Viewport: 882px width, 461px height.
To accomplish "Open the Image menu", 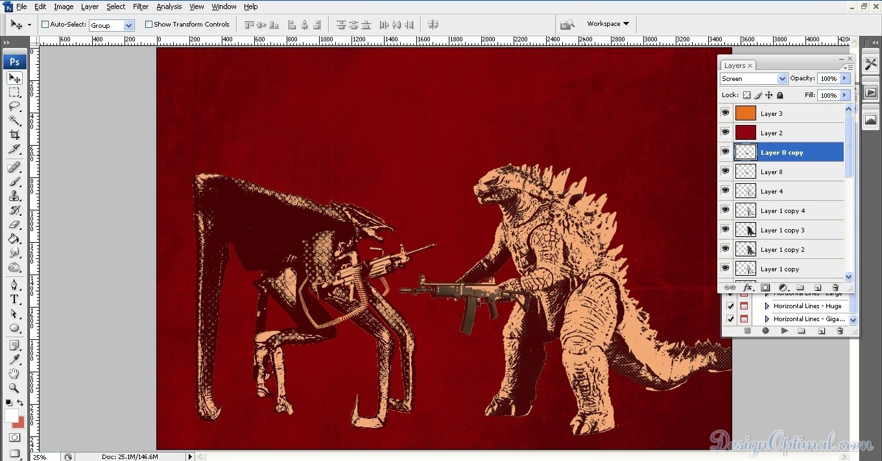I will 64,6.
